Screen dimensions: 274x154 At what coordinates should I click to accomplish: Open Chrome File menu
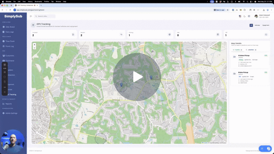[x=14, y=1]
